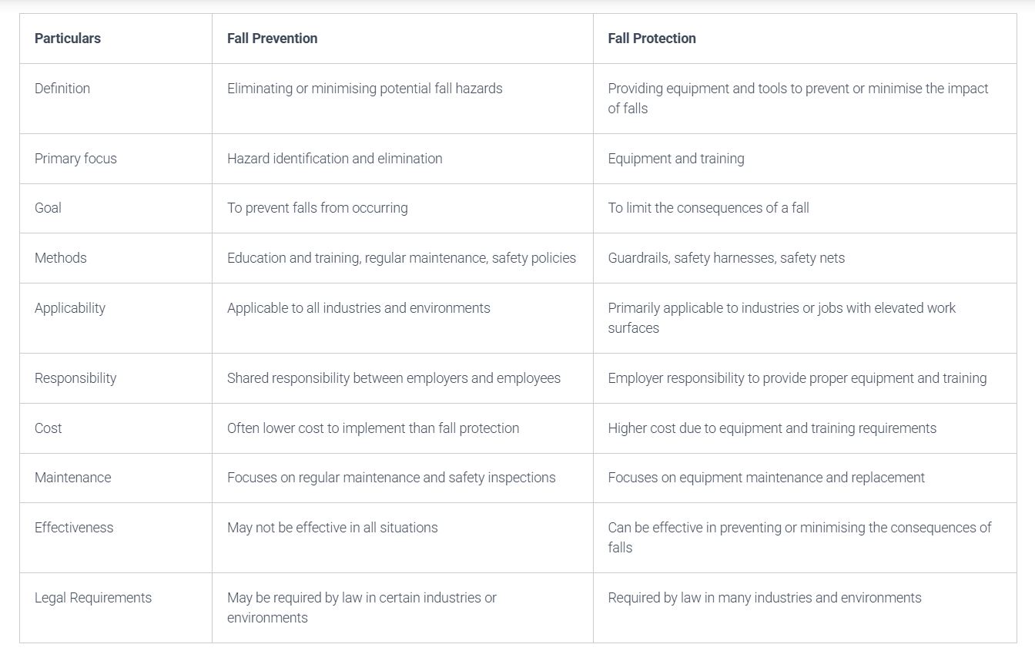The height and width of the screenshot is (651, 1035).
Task: Click the Fall Prevention column header
Action: point(272,39)
